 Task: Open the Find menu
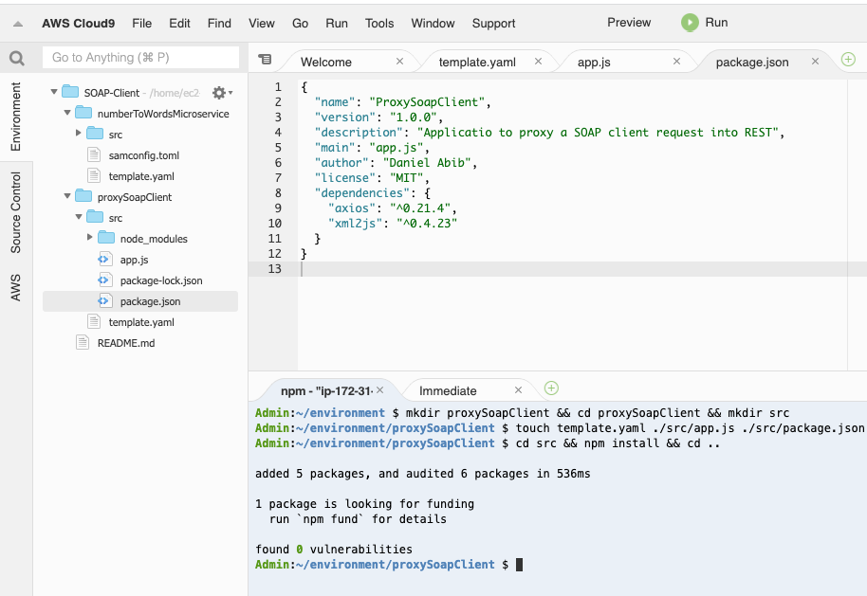(219, 23)
